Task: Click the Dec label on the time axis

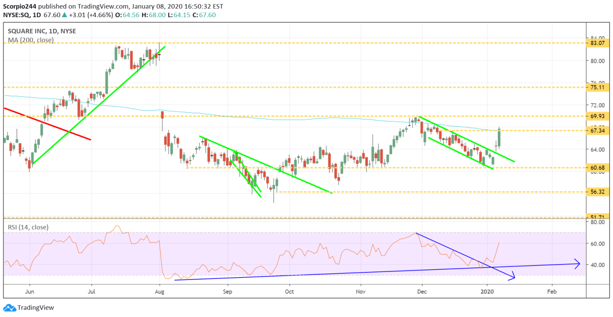Action: (422, 291)
